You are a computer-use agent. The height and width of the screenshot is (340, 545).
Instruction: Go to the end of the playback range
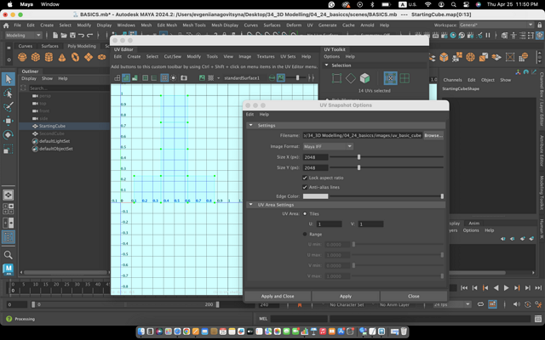(x=538, y=287)
